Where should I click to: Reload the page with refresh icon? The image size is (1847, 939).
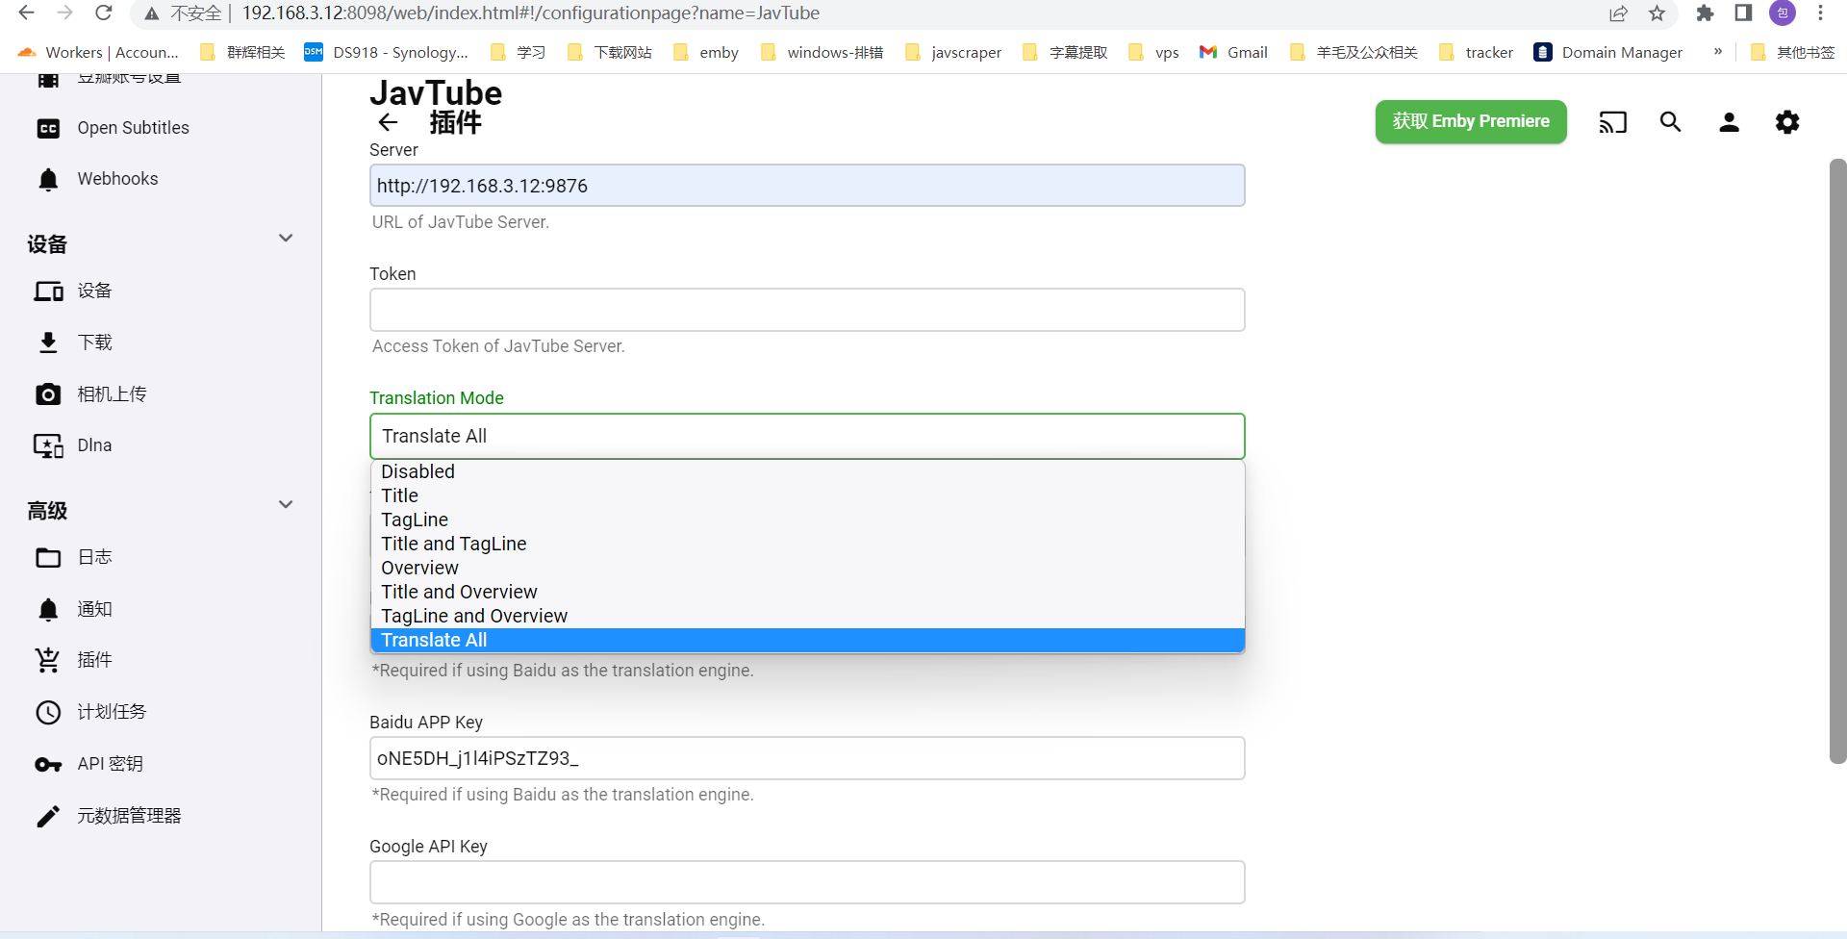coord(104,13)
